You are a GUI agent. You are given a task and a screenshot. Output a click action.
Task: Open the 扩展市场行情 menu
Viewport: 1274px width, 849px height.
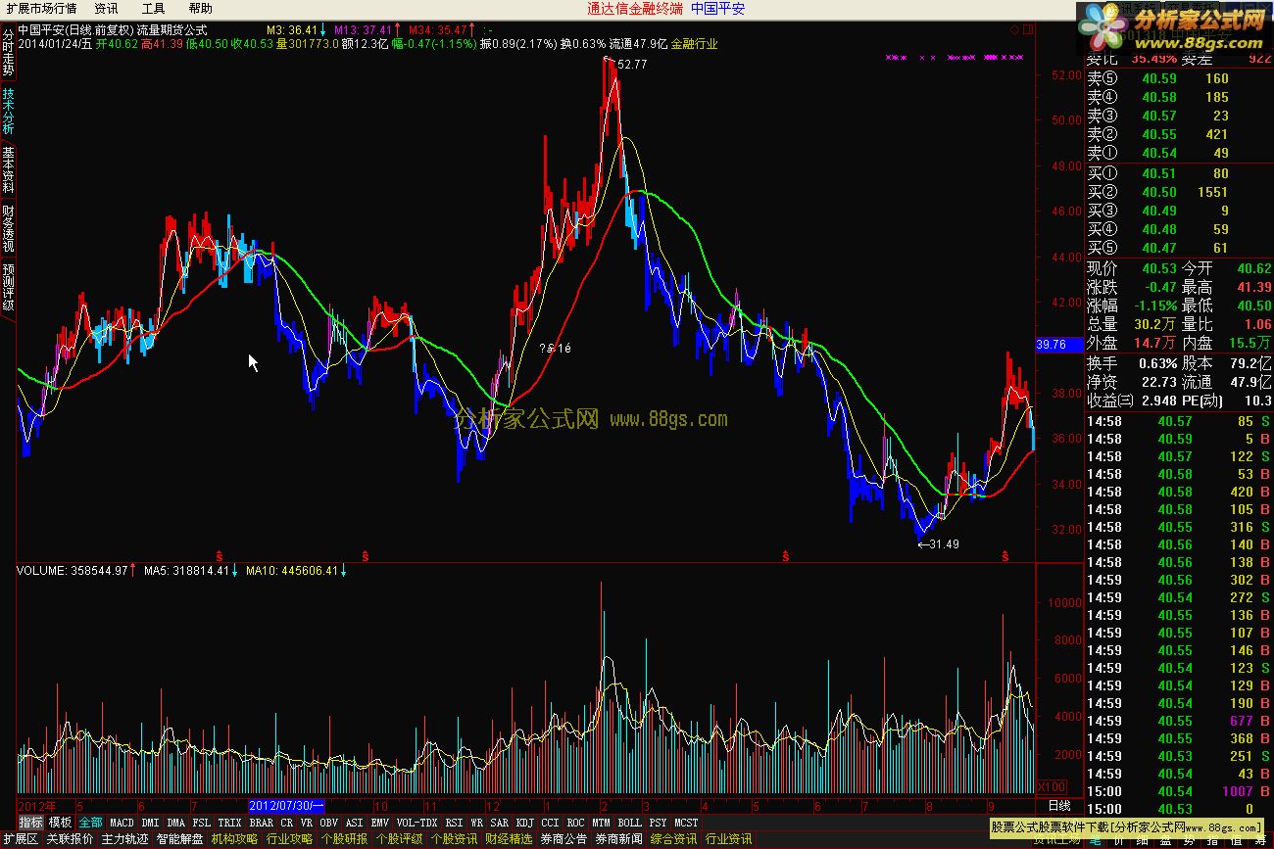point(41,8)
